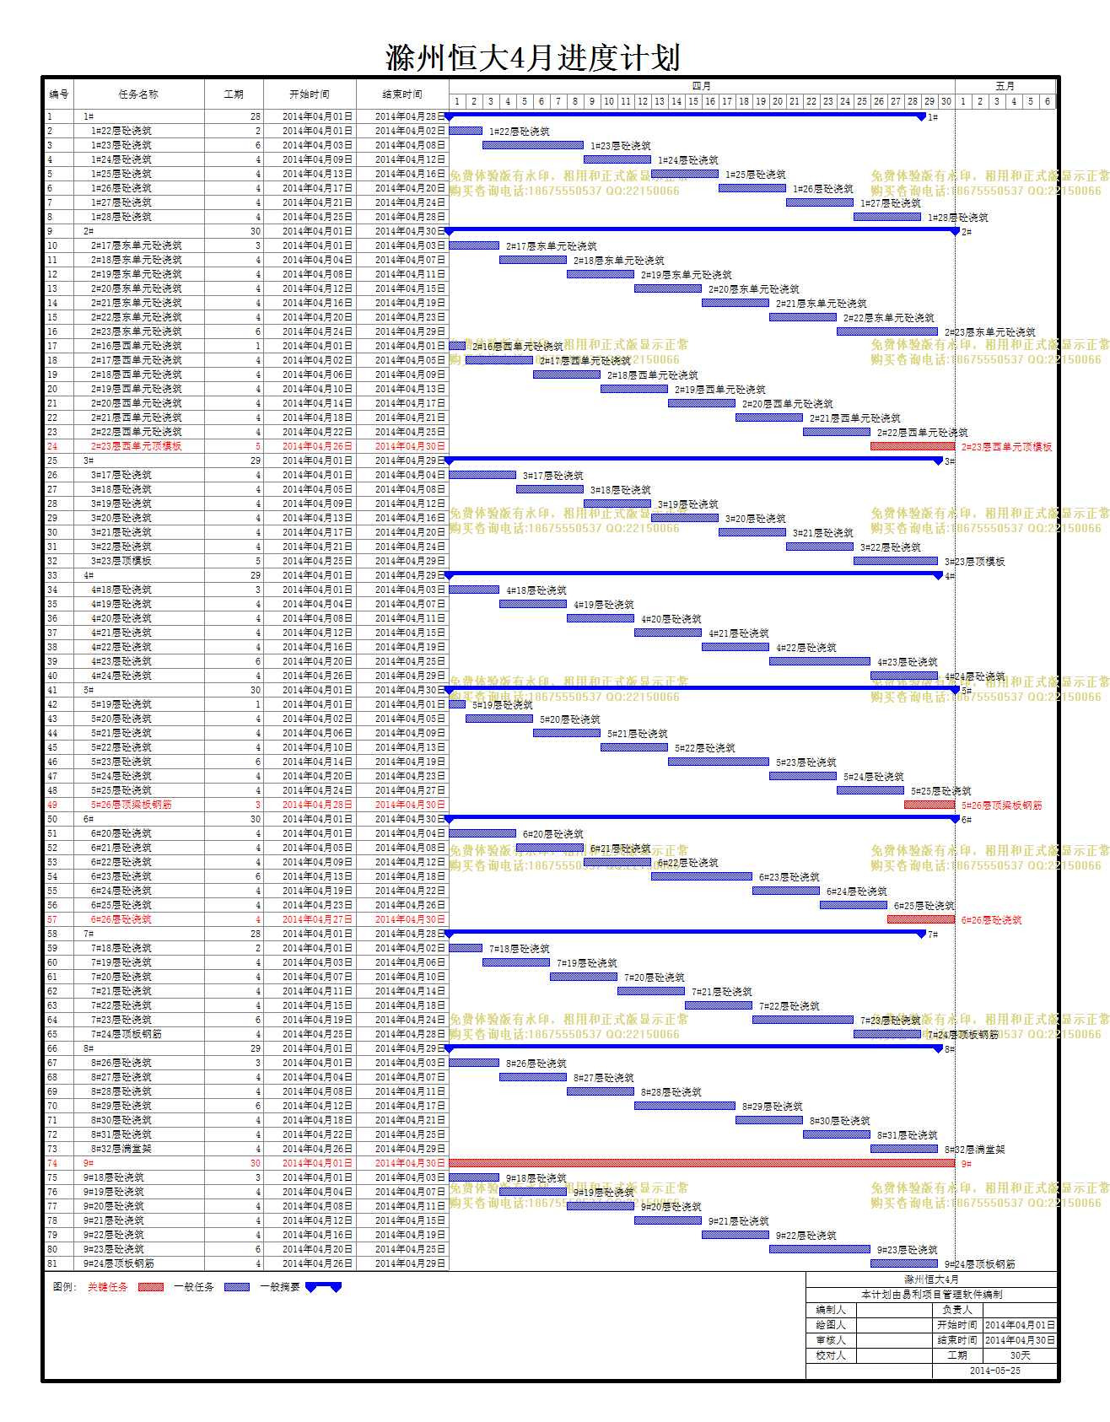Select day 15 in the 四月 timeline scale
The width and height of the screenshot is (1110, 1422).
coord(693,101)
